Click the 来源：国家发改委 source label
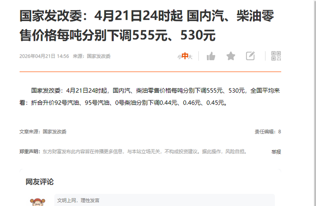The image size is (316, 206). (91, 56)
